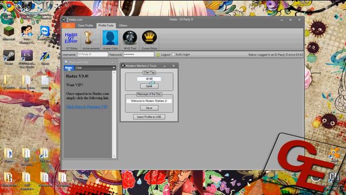This screenshot has width=346, height=195.
Task: Click the news panel scroll-up arrow
Action: 114,73
